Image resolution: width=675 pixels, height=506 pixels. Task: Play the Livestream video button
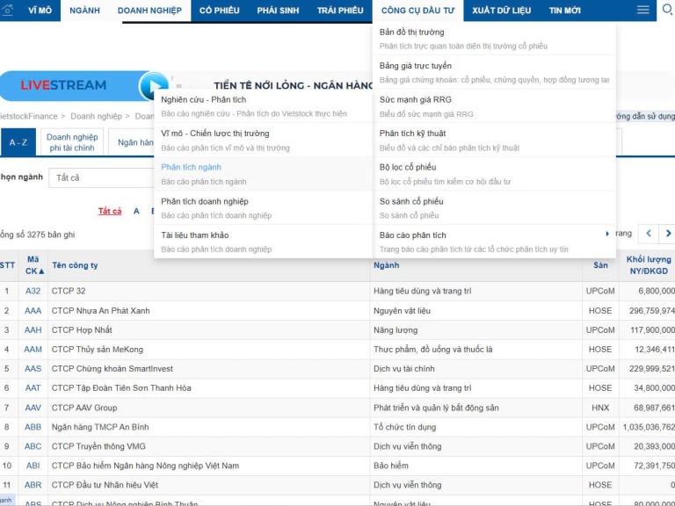click(x=153, y=85)
